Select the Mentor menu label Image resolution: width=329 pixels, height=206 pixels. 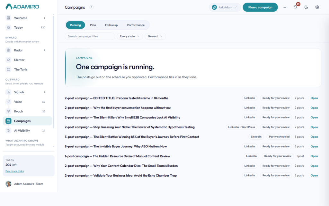[19, 60]
